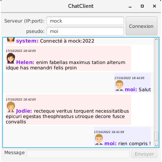Click the timestamp above Helen's message

[21, 51]
